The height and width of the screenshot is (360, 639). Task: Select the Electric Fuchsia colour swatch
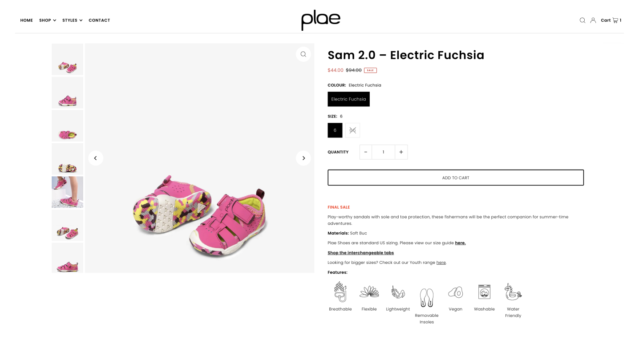point(348,99)
